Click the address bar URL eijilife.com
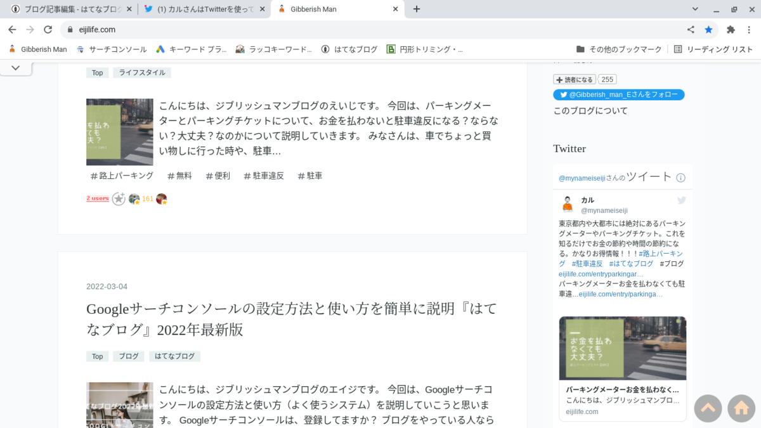Viewport: 761px width, 428px height. 98,29
